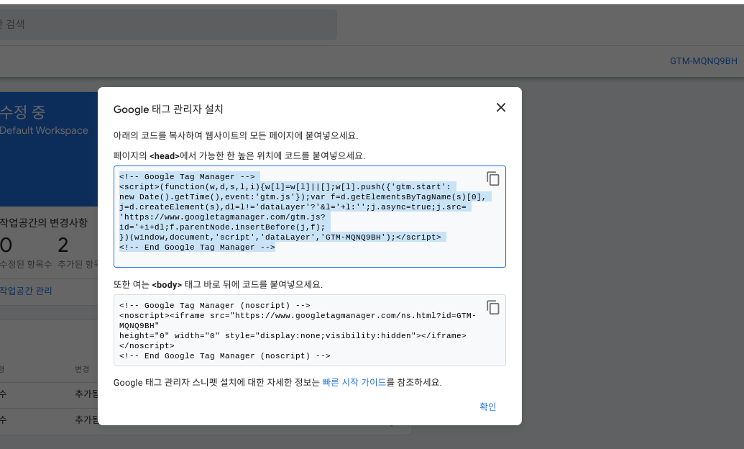
Task: Select the added items count '2'
Action: 63,245
